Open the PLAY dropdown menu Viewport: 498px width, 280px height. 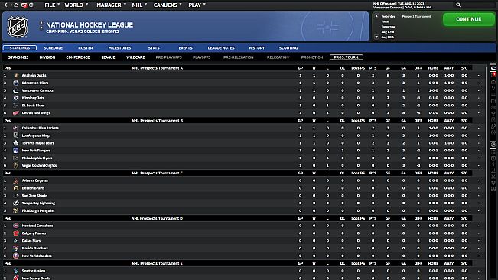pyautogui.click(x=197, y=5)
